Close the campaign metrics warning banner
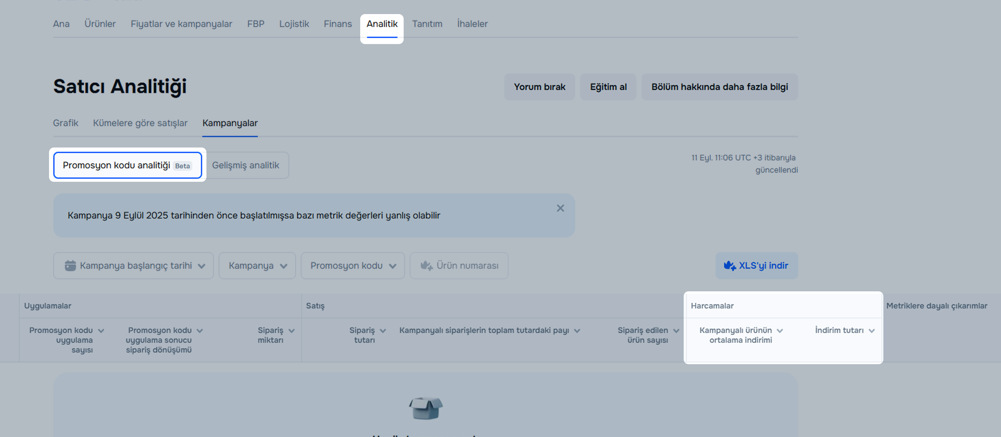This screenshot has height=437, width=1001. [x=560, y=208]
